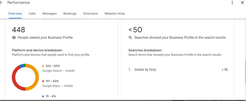Screen dimensions: 246x101
Task: Close the Performance panel
Action: click(x=242, y=3)
